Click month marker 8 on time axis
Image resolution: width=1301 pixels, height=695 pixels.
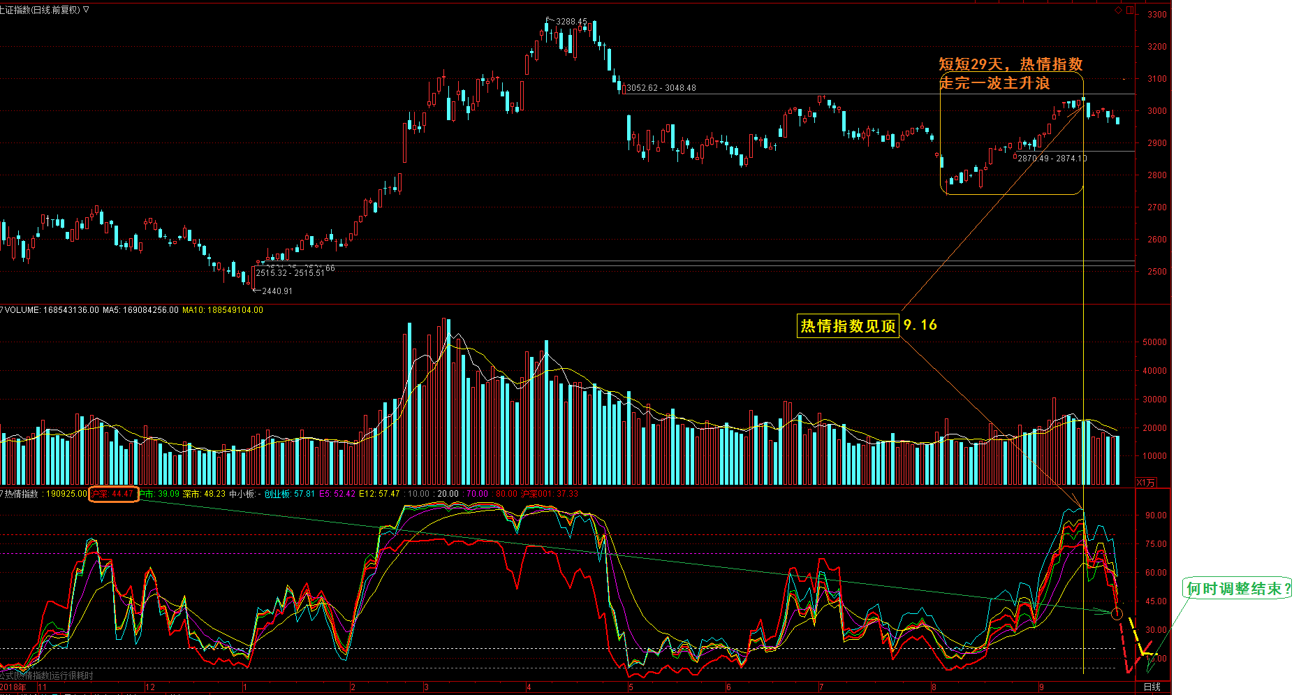(x=934, y=687)
